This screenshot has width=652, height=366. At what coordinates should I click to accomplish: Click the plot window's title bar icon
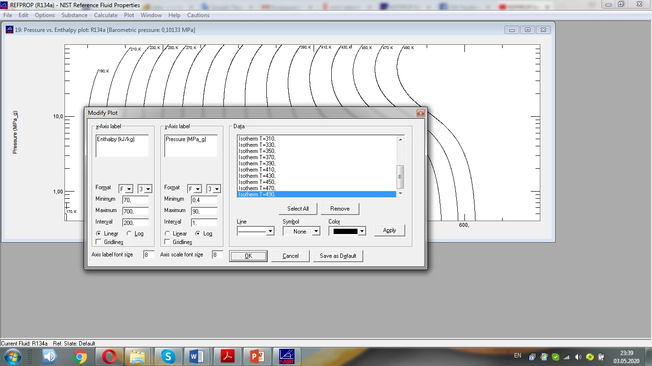9,30
